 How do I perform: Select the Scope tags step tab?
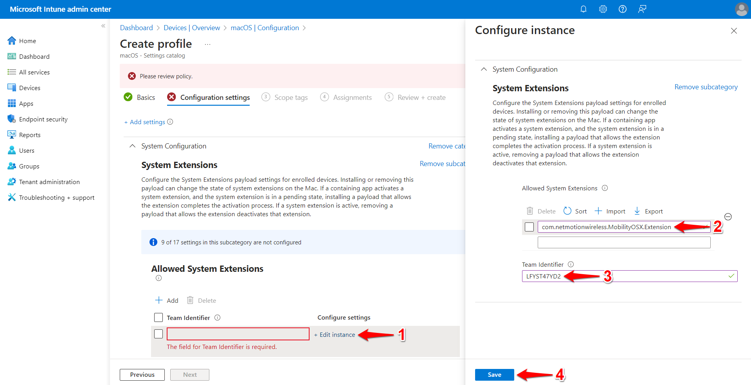click(x=285, y=97)
